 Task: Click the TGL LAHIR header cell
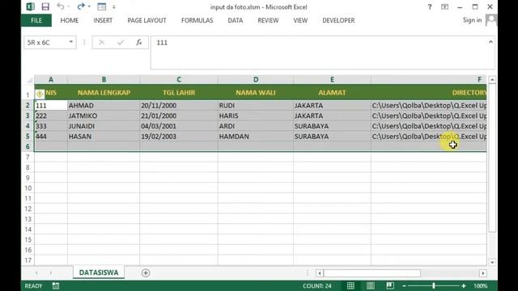click(179, 92)
